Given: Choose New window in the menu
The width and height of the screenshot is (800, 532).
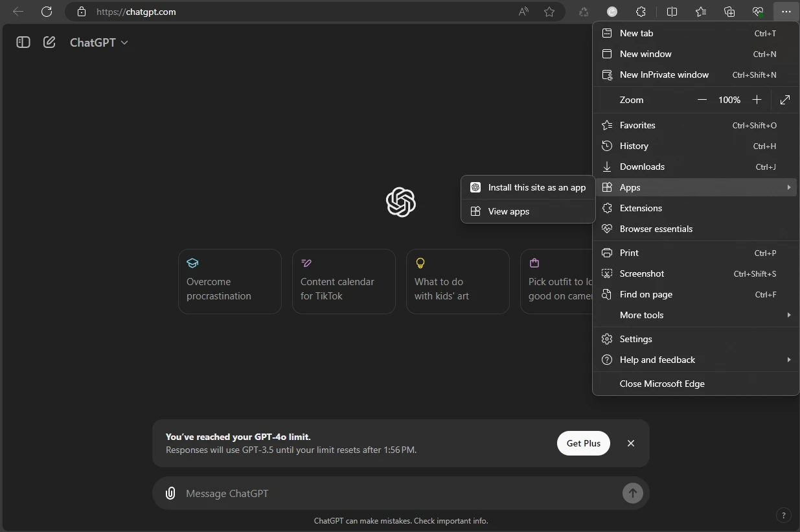Looking at the screenshot, I should coord(696,54).
